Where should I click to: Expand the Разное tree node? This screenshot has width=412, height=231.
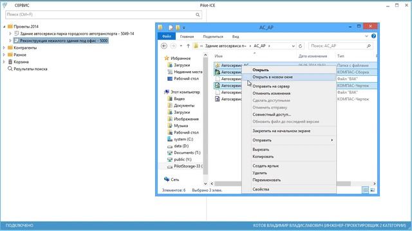5,55
